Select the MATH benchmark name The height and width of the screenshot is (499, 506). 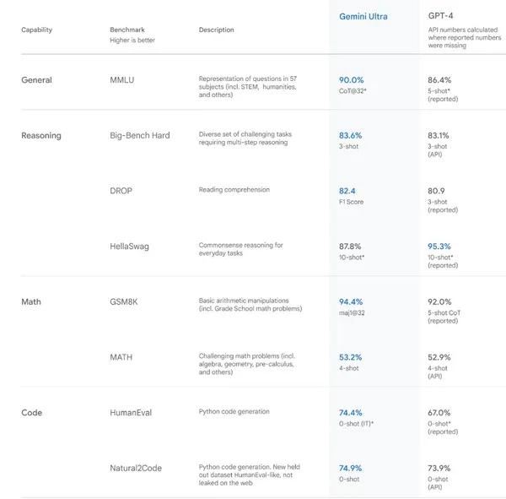coord(121,357)
